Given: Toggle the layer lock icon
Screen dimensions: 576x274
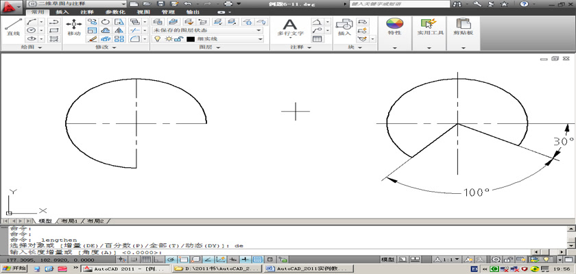Looking at the screenshot, I should click(x=178, y=39).
